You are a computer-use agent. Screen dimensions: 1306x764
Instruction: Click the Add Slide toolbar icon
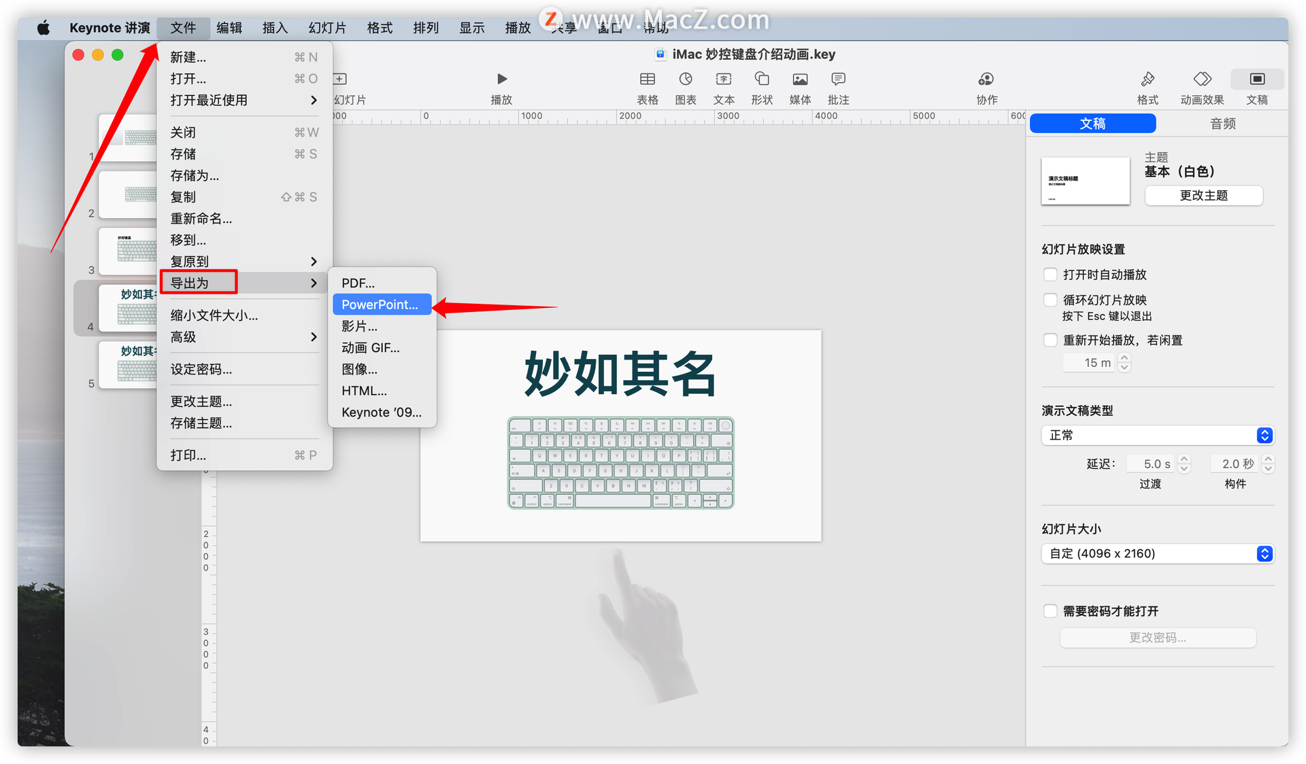(340, 79)
